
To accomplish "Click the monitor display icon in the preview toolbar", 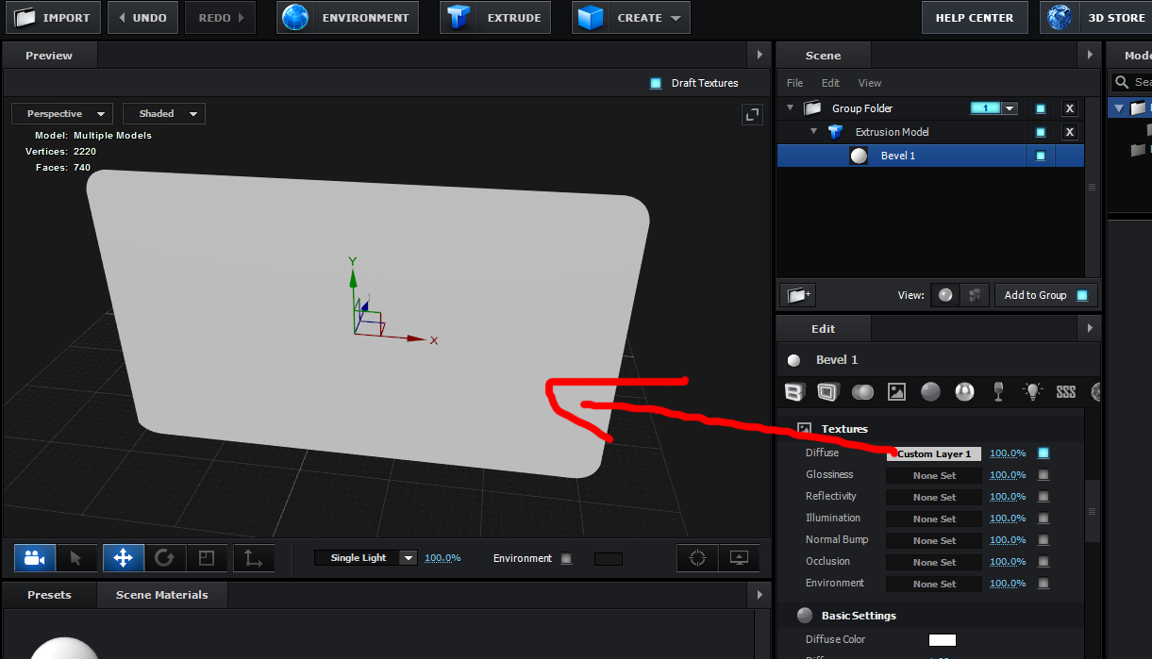I will pyautogui.click(x=739, y=558).
